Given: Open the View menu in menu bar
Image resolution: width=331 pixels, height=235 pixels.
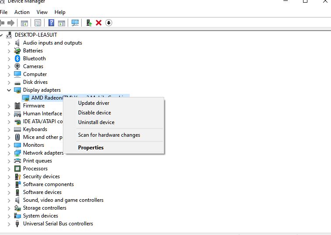Looking at the screenshot, I should [x=42, y=12].
